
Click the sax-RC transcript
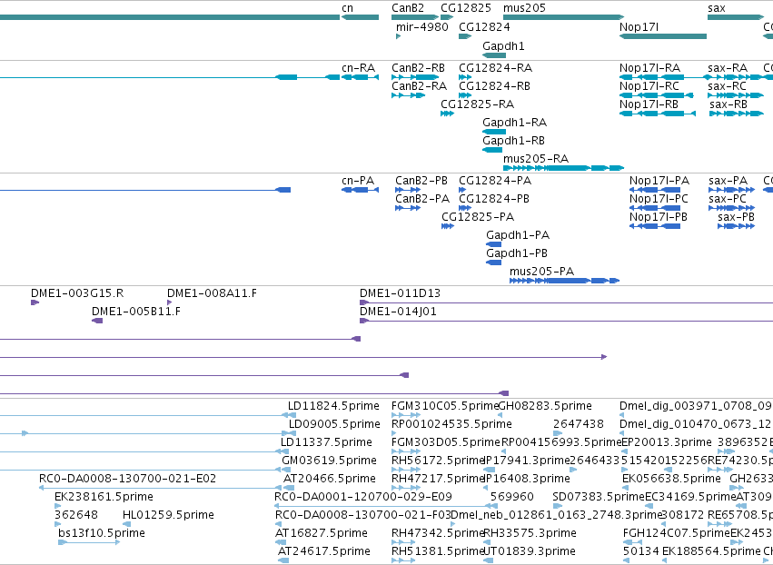(736, 95)
